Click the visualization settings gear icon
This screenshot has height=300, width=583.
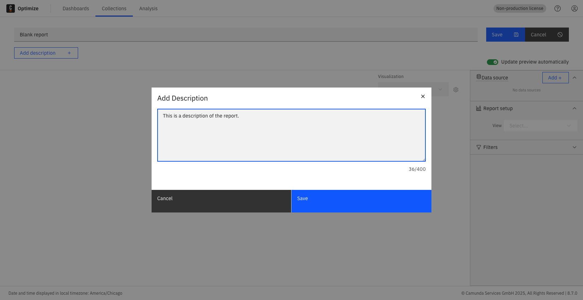[456, 90]
